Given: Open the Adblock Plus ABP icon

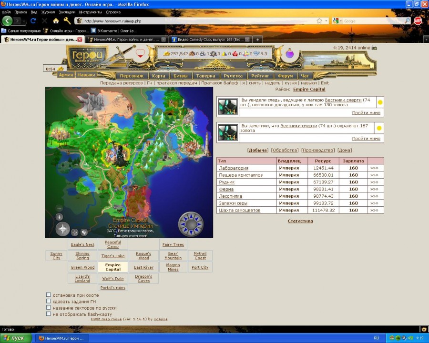Looking at the screenshot, I should click(418, 21).
